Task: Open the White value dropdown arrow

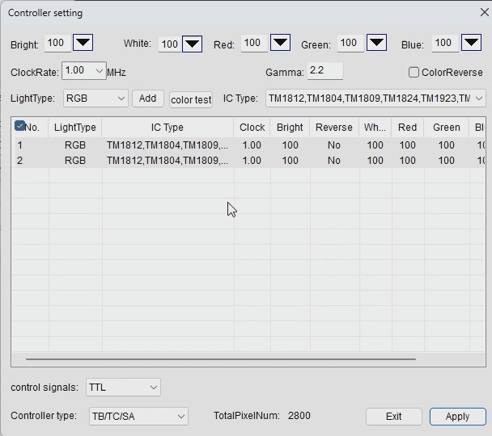Action: tap(192, 44)
